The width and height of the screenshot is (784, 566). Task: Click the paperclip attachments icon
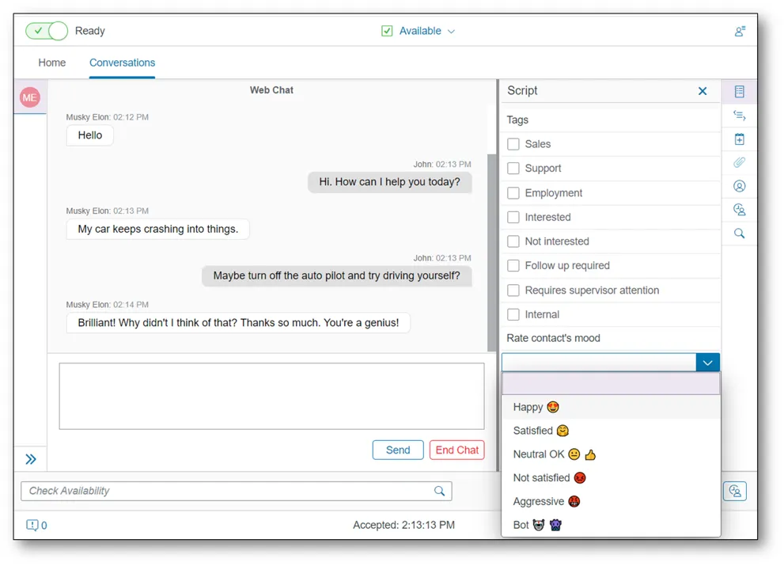739,162
